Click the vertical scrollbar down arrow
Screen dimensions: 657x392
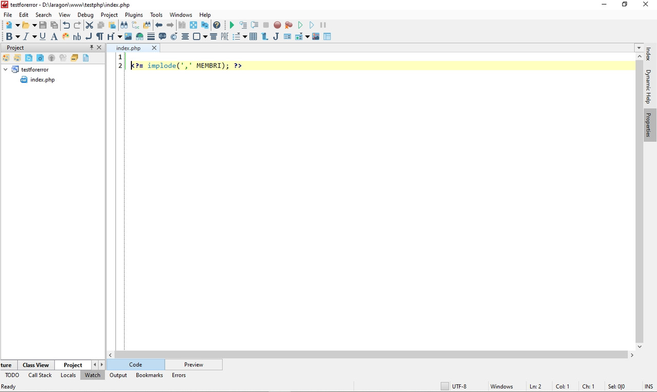click(x=639, y=346)
